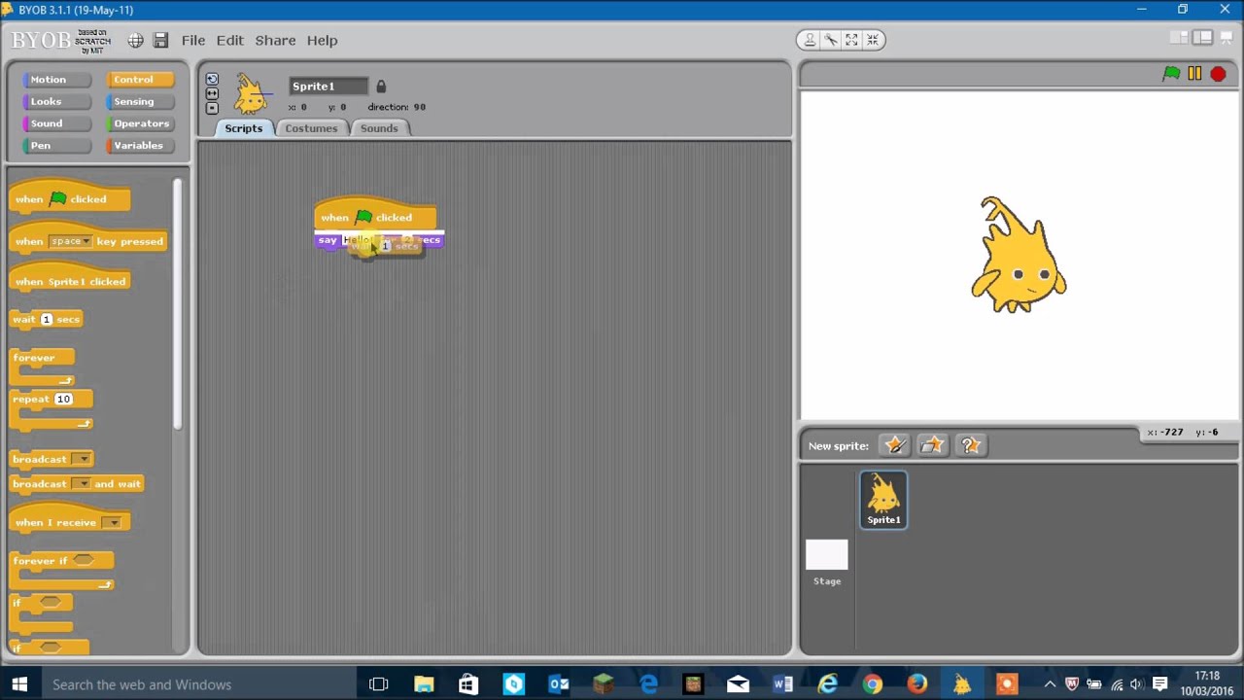The width and height of the screenshot is (1244, 700).
Task: Select the scissors delete tool
Action: click(831, 40)
